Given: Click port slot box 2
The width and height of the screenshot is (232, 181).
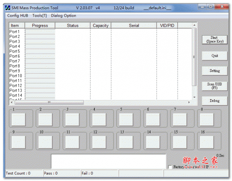Looking at the screenshot, I should (x=45, y=119).
